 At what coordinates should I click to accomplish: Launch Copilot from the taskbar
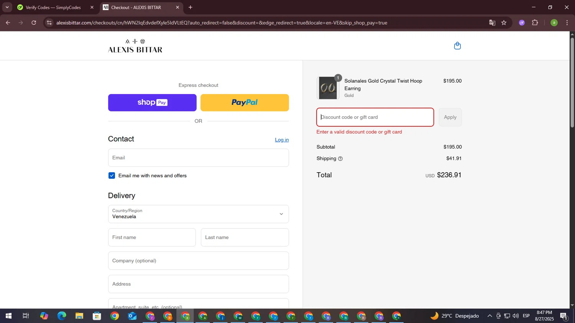tap(44, 316)
